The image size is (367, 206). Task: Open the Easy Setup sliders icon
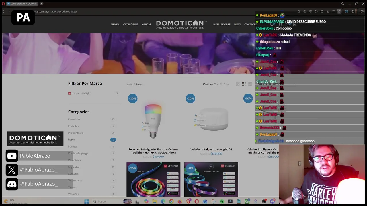pos(333,11)
